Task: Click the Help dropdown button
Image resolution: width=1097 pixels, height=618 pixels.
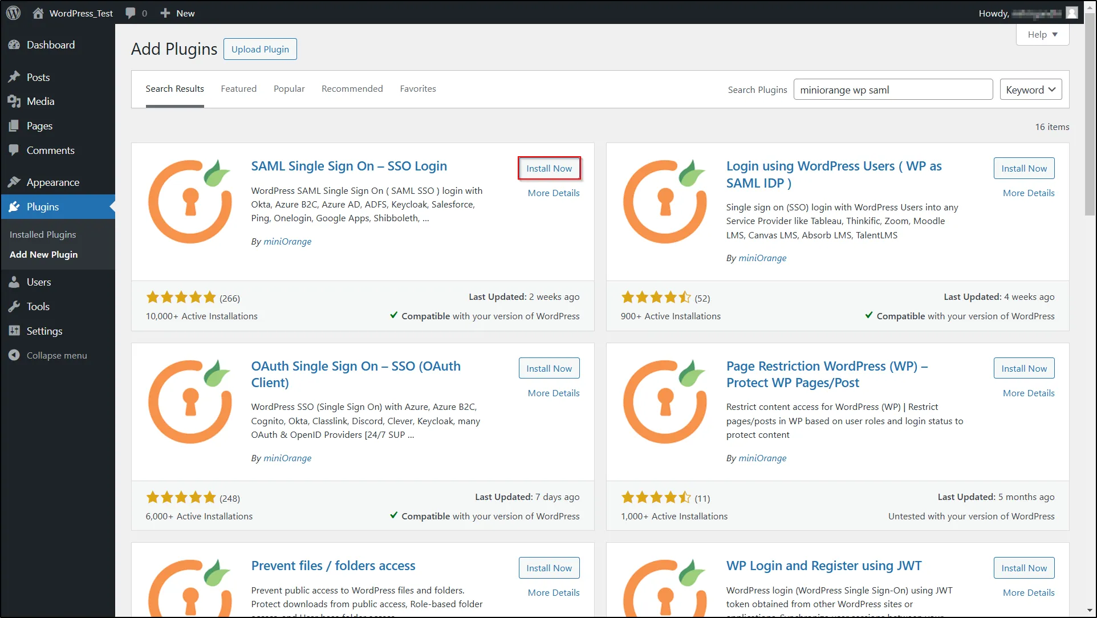Action: (x=1043, y=35)
